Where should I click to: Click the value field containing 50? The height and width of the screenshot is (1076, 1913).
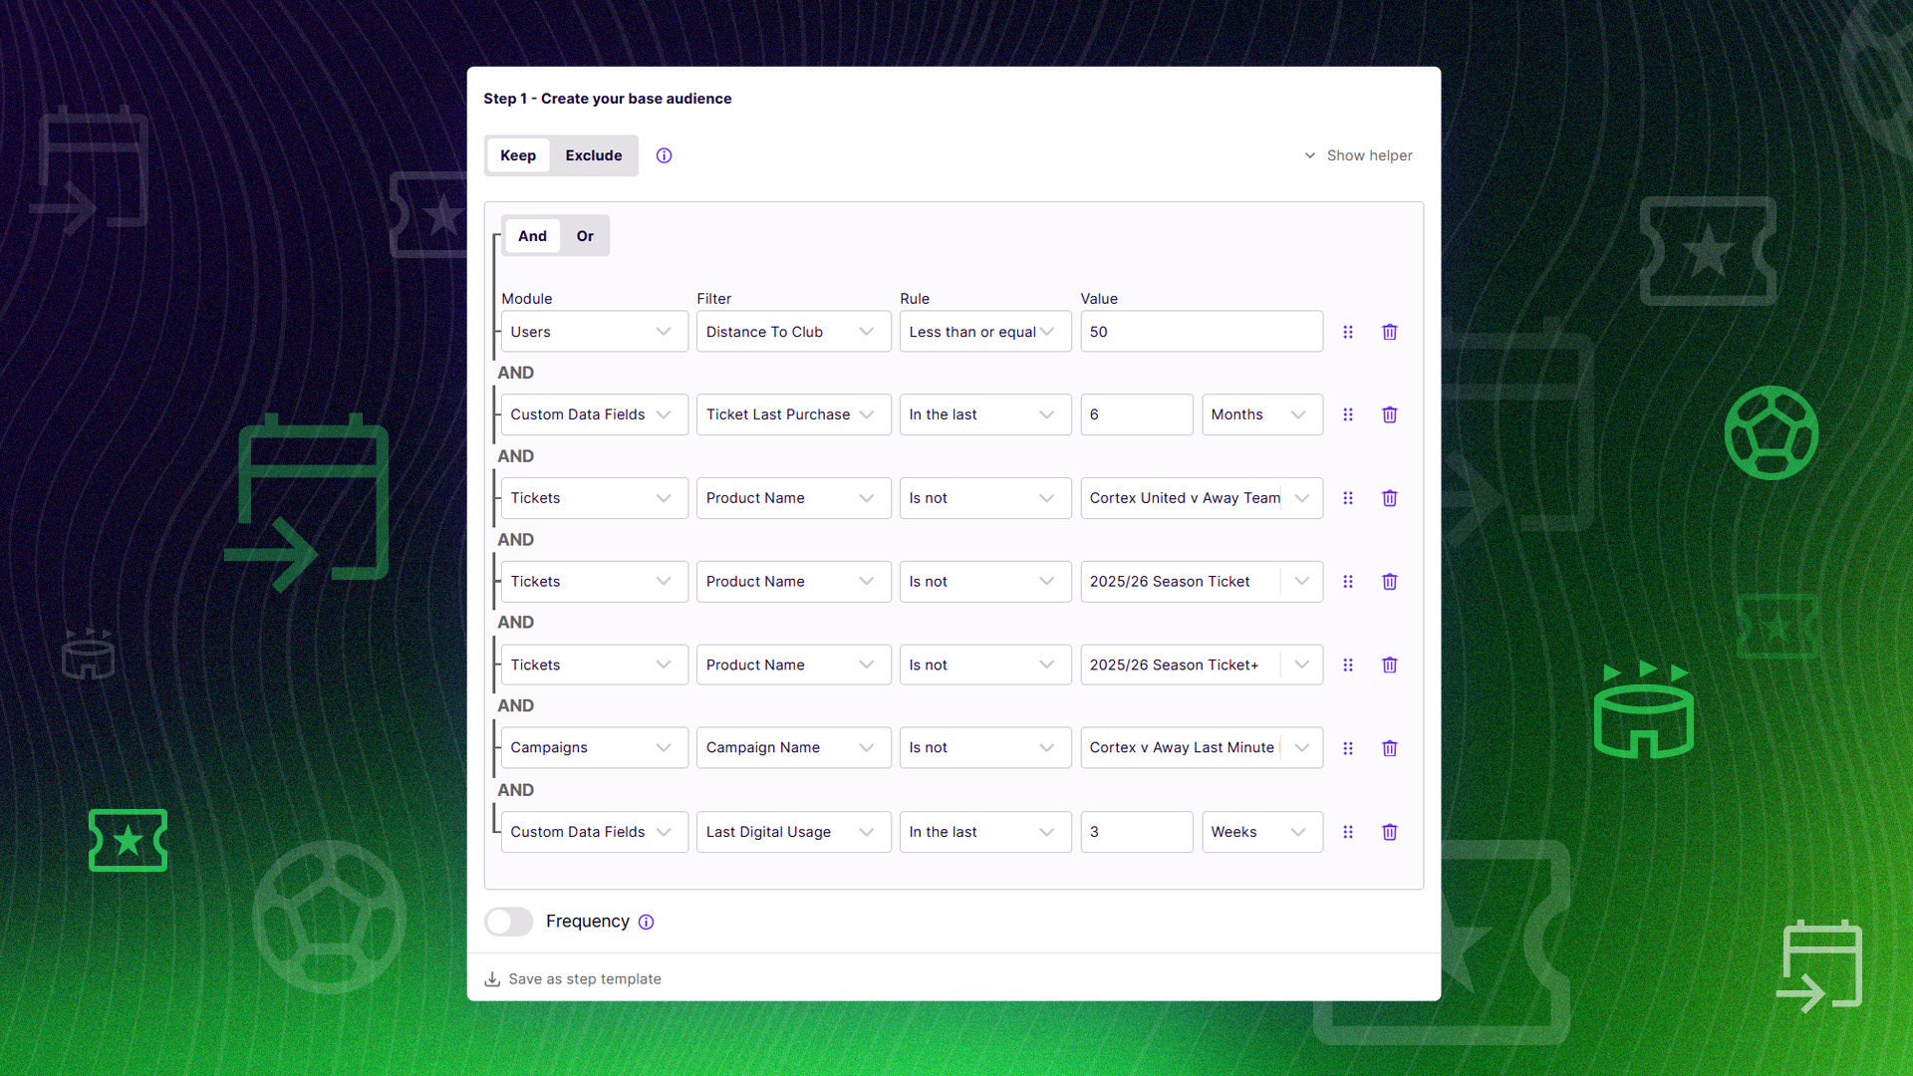pyautogui.click(x=1201, y=332)
